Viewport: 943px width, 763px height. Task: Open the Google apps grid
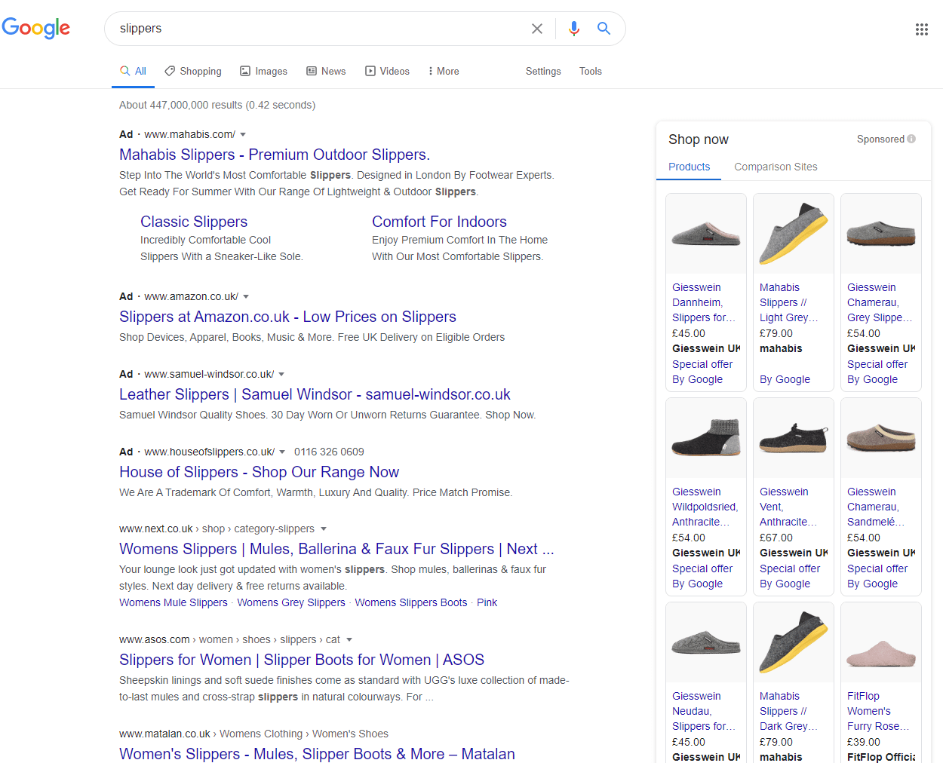pos(922,29)
